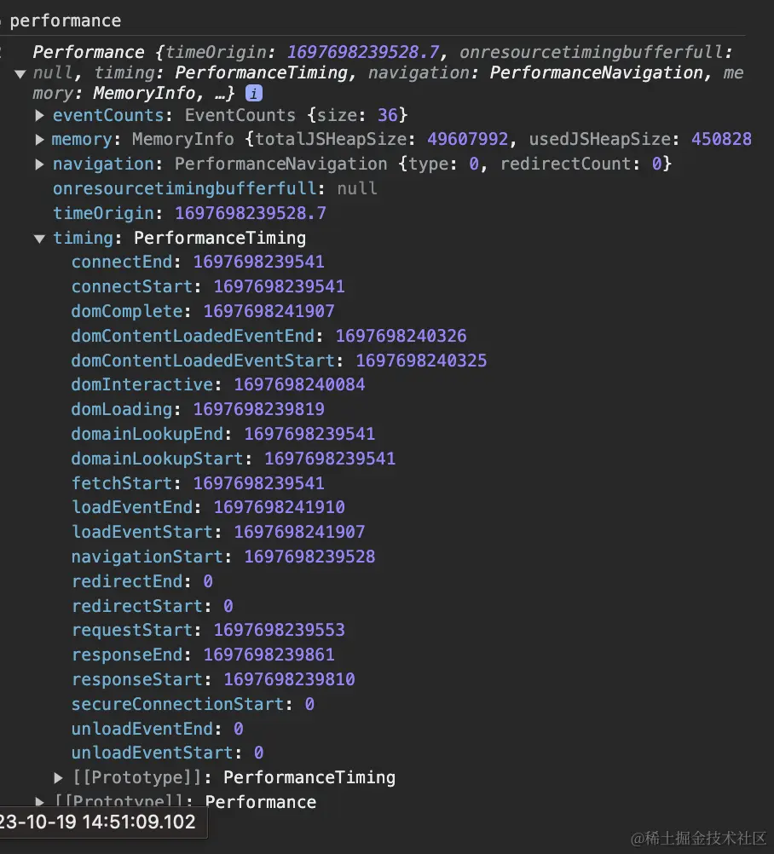The height and width of the screenshot is (854, 774).
Task: Select the unloadEventEnd property row
Action: coord(158,729)
